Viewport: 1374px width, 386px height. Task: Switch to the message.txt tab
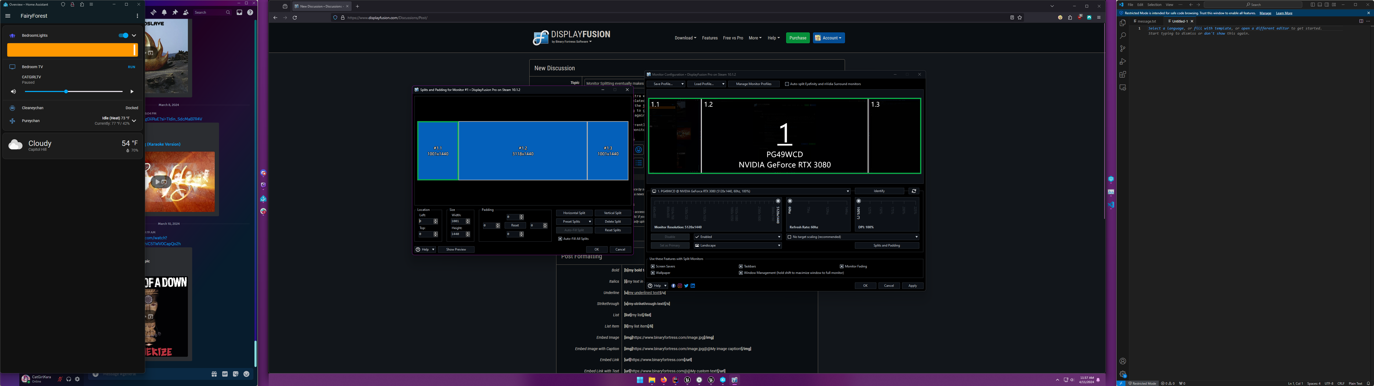(x=1146, y=21)
